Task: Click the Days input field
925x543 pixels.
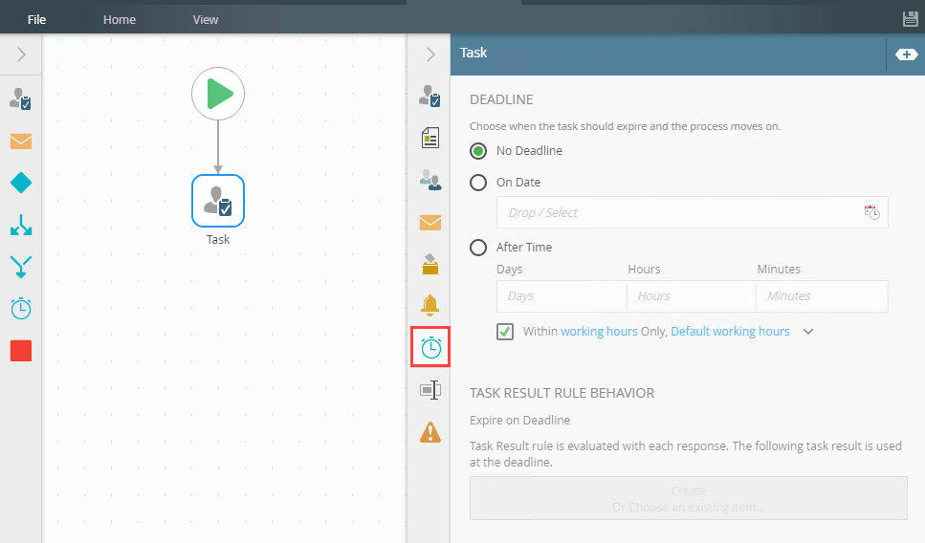Action: pyautogui.click(x=562, y=295)
